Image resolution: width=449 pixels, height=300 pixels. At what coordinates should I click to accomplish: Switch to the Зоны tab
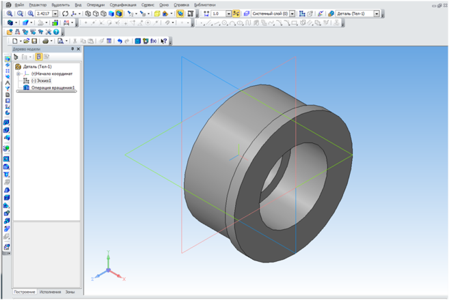pyautogui.click(x=70, y=292)
